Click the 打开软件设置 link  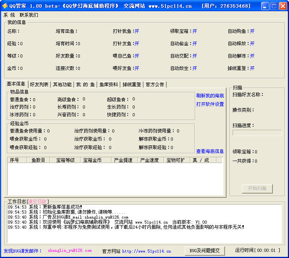210,104
